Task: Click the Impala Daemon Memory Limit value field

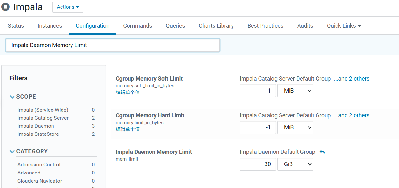Action: click(x=258, y=164)
